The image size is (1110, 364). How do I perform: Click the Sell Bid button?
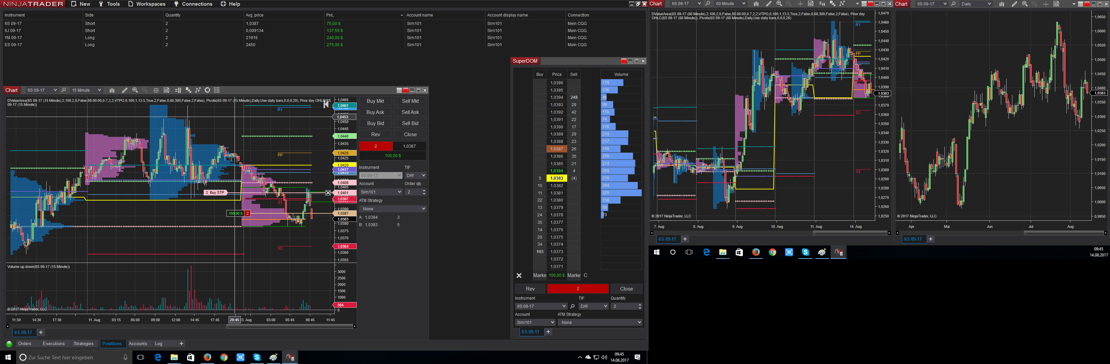pos(410,123)
